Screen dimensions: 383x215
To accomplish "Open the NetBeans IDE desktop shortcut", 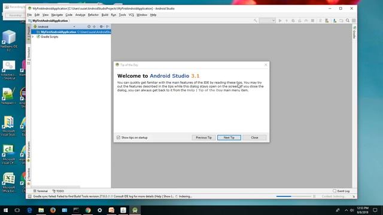I will pyautogui.click(x=9, y=41).
